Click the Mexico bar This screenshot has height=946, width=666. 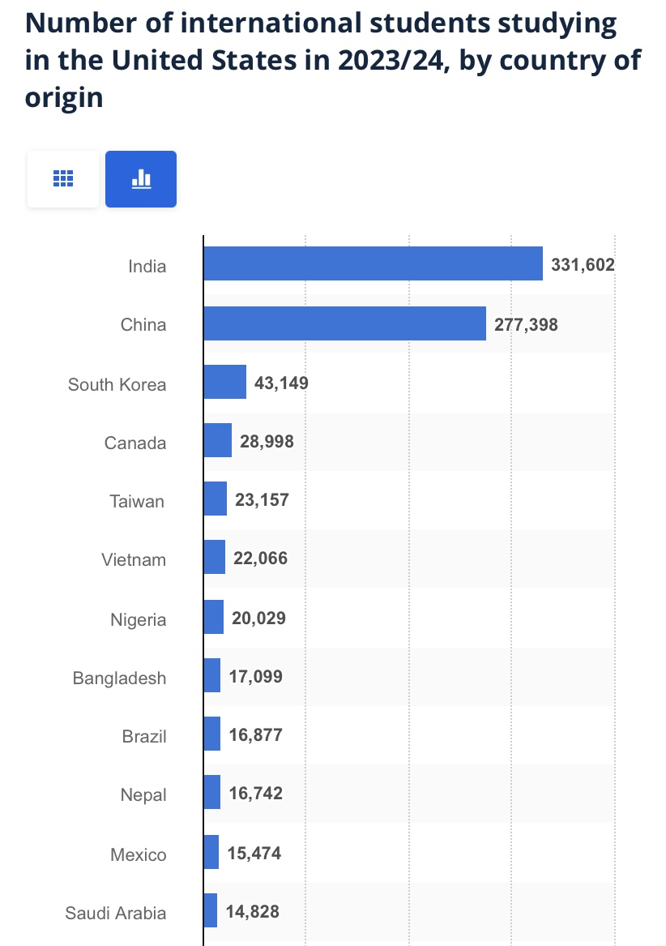211,853
